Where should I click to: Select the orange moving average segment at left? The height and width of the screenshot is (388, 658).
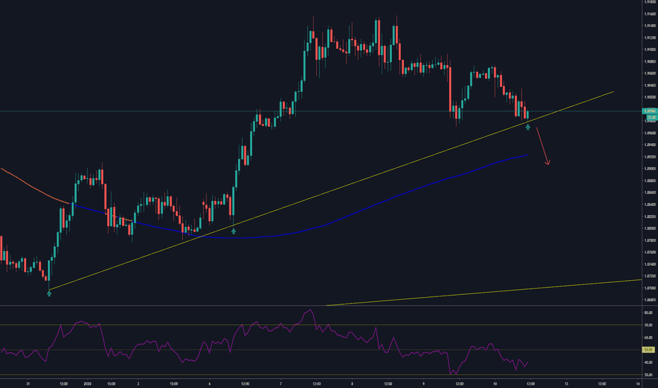35,187
